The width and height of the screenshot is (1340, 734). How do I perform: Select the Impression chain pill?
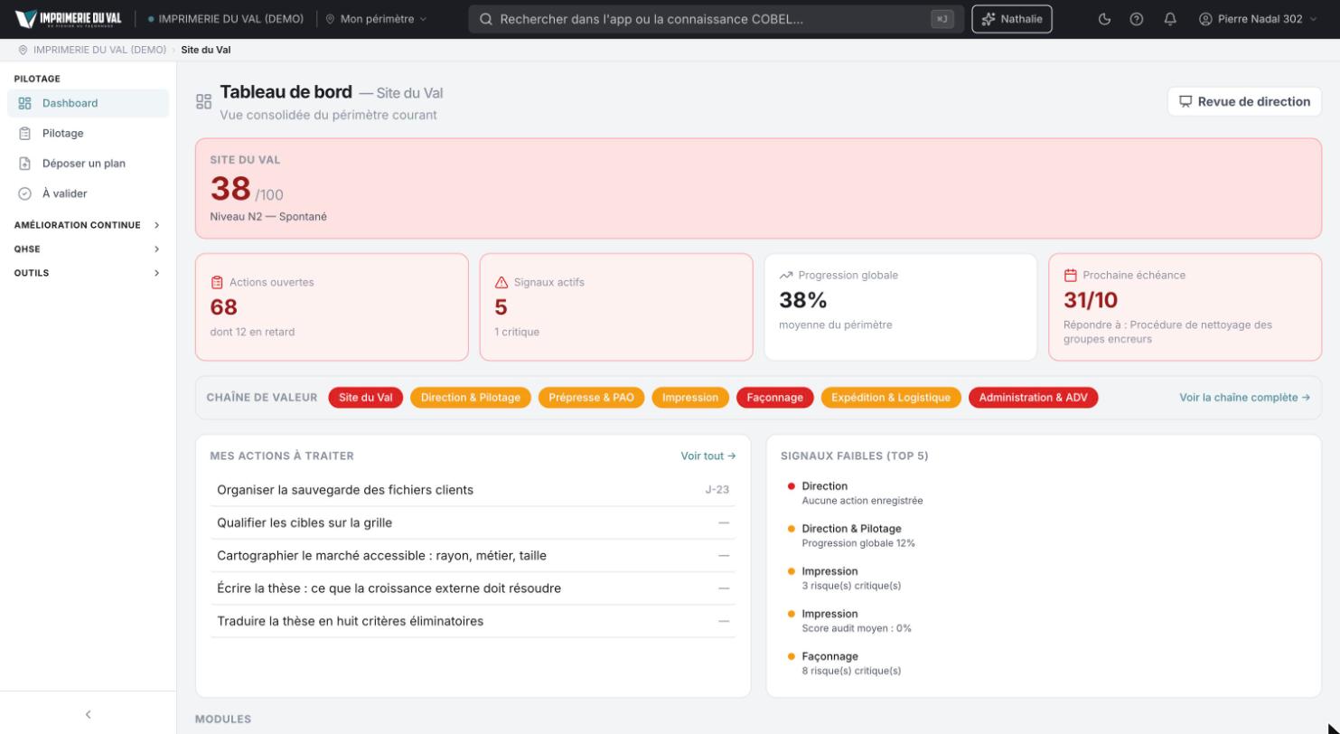pyautogui.click(x=690, y=398)
